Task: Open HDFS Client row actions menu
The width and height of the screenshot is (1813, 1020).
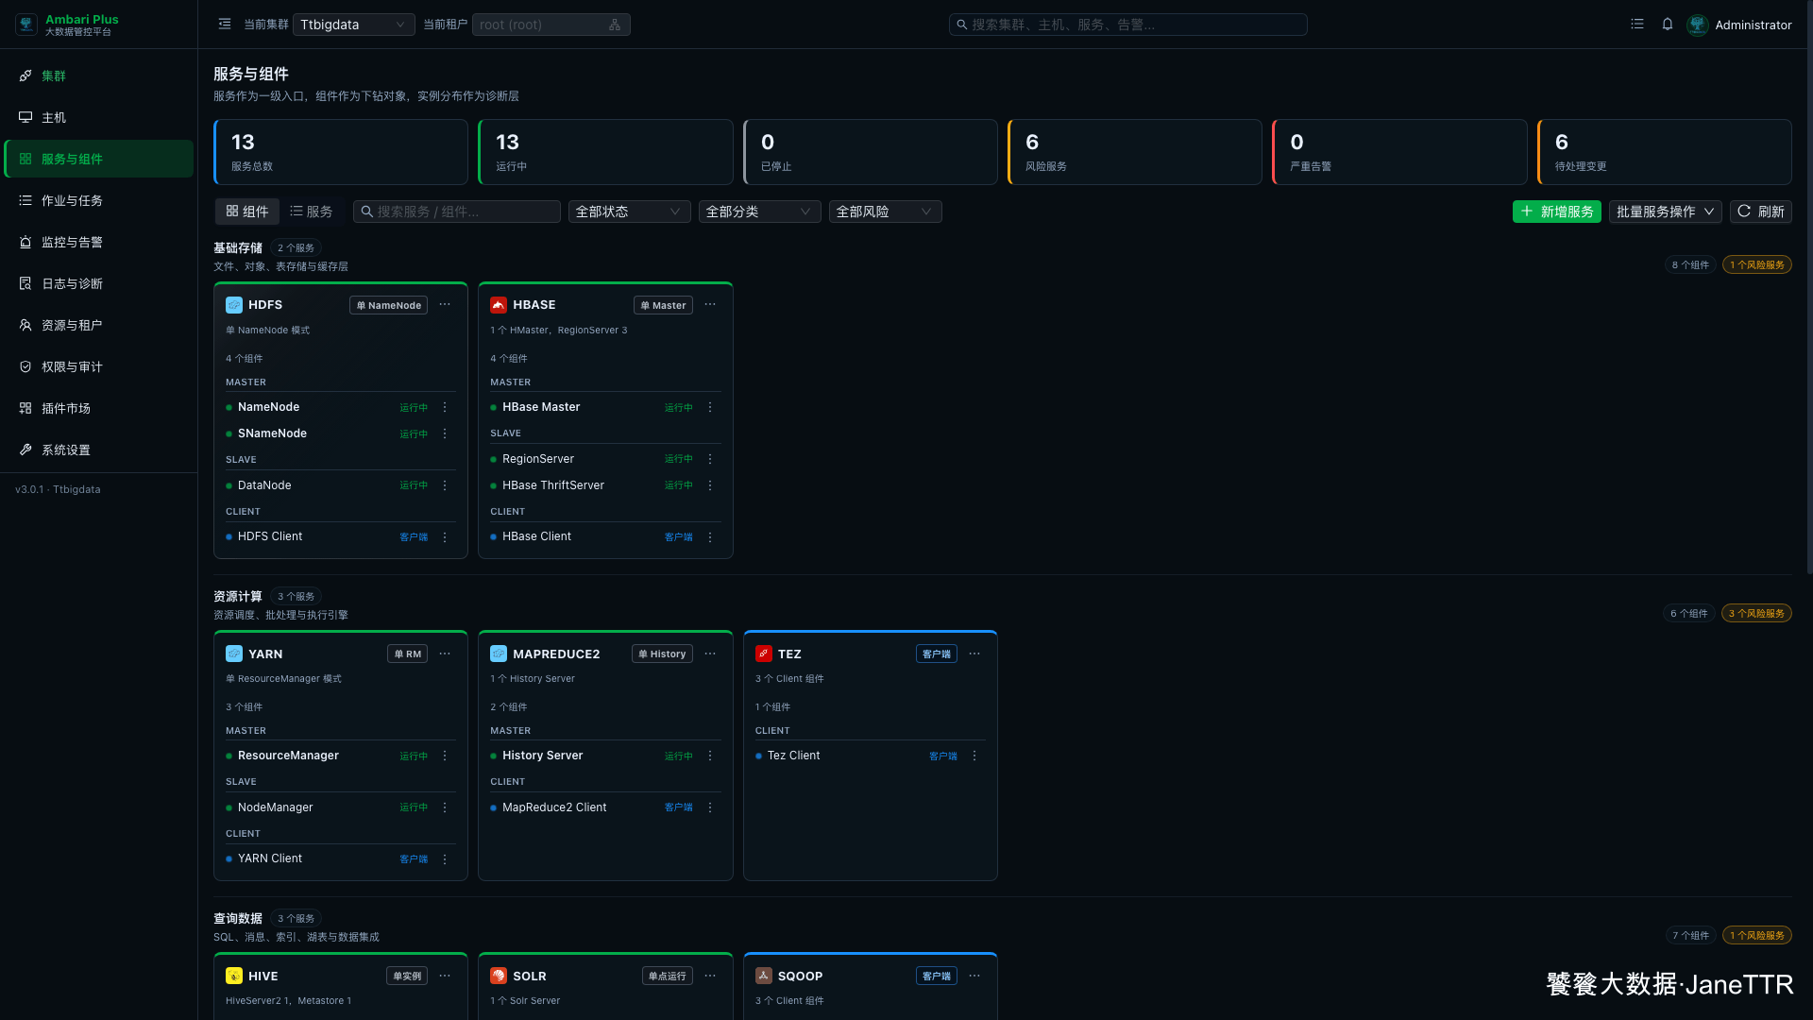Action: point(445,537)
